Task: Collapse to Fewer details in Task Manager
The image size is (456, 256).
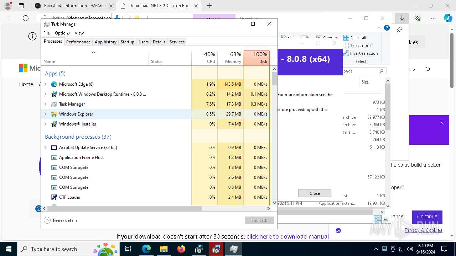Action: [x=61, y=220]
